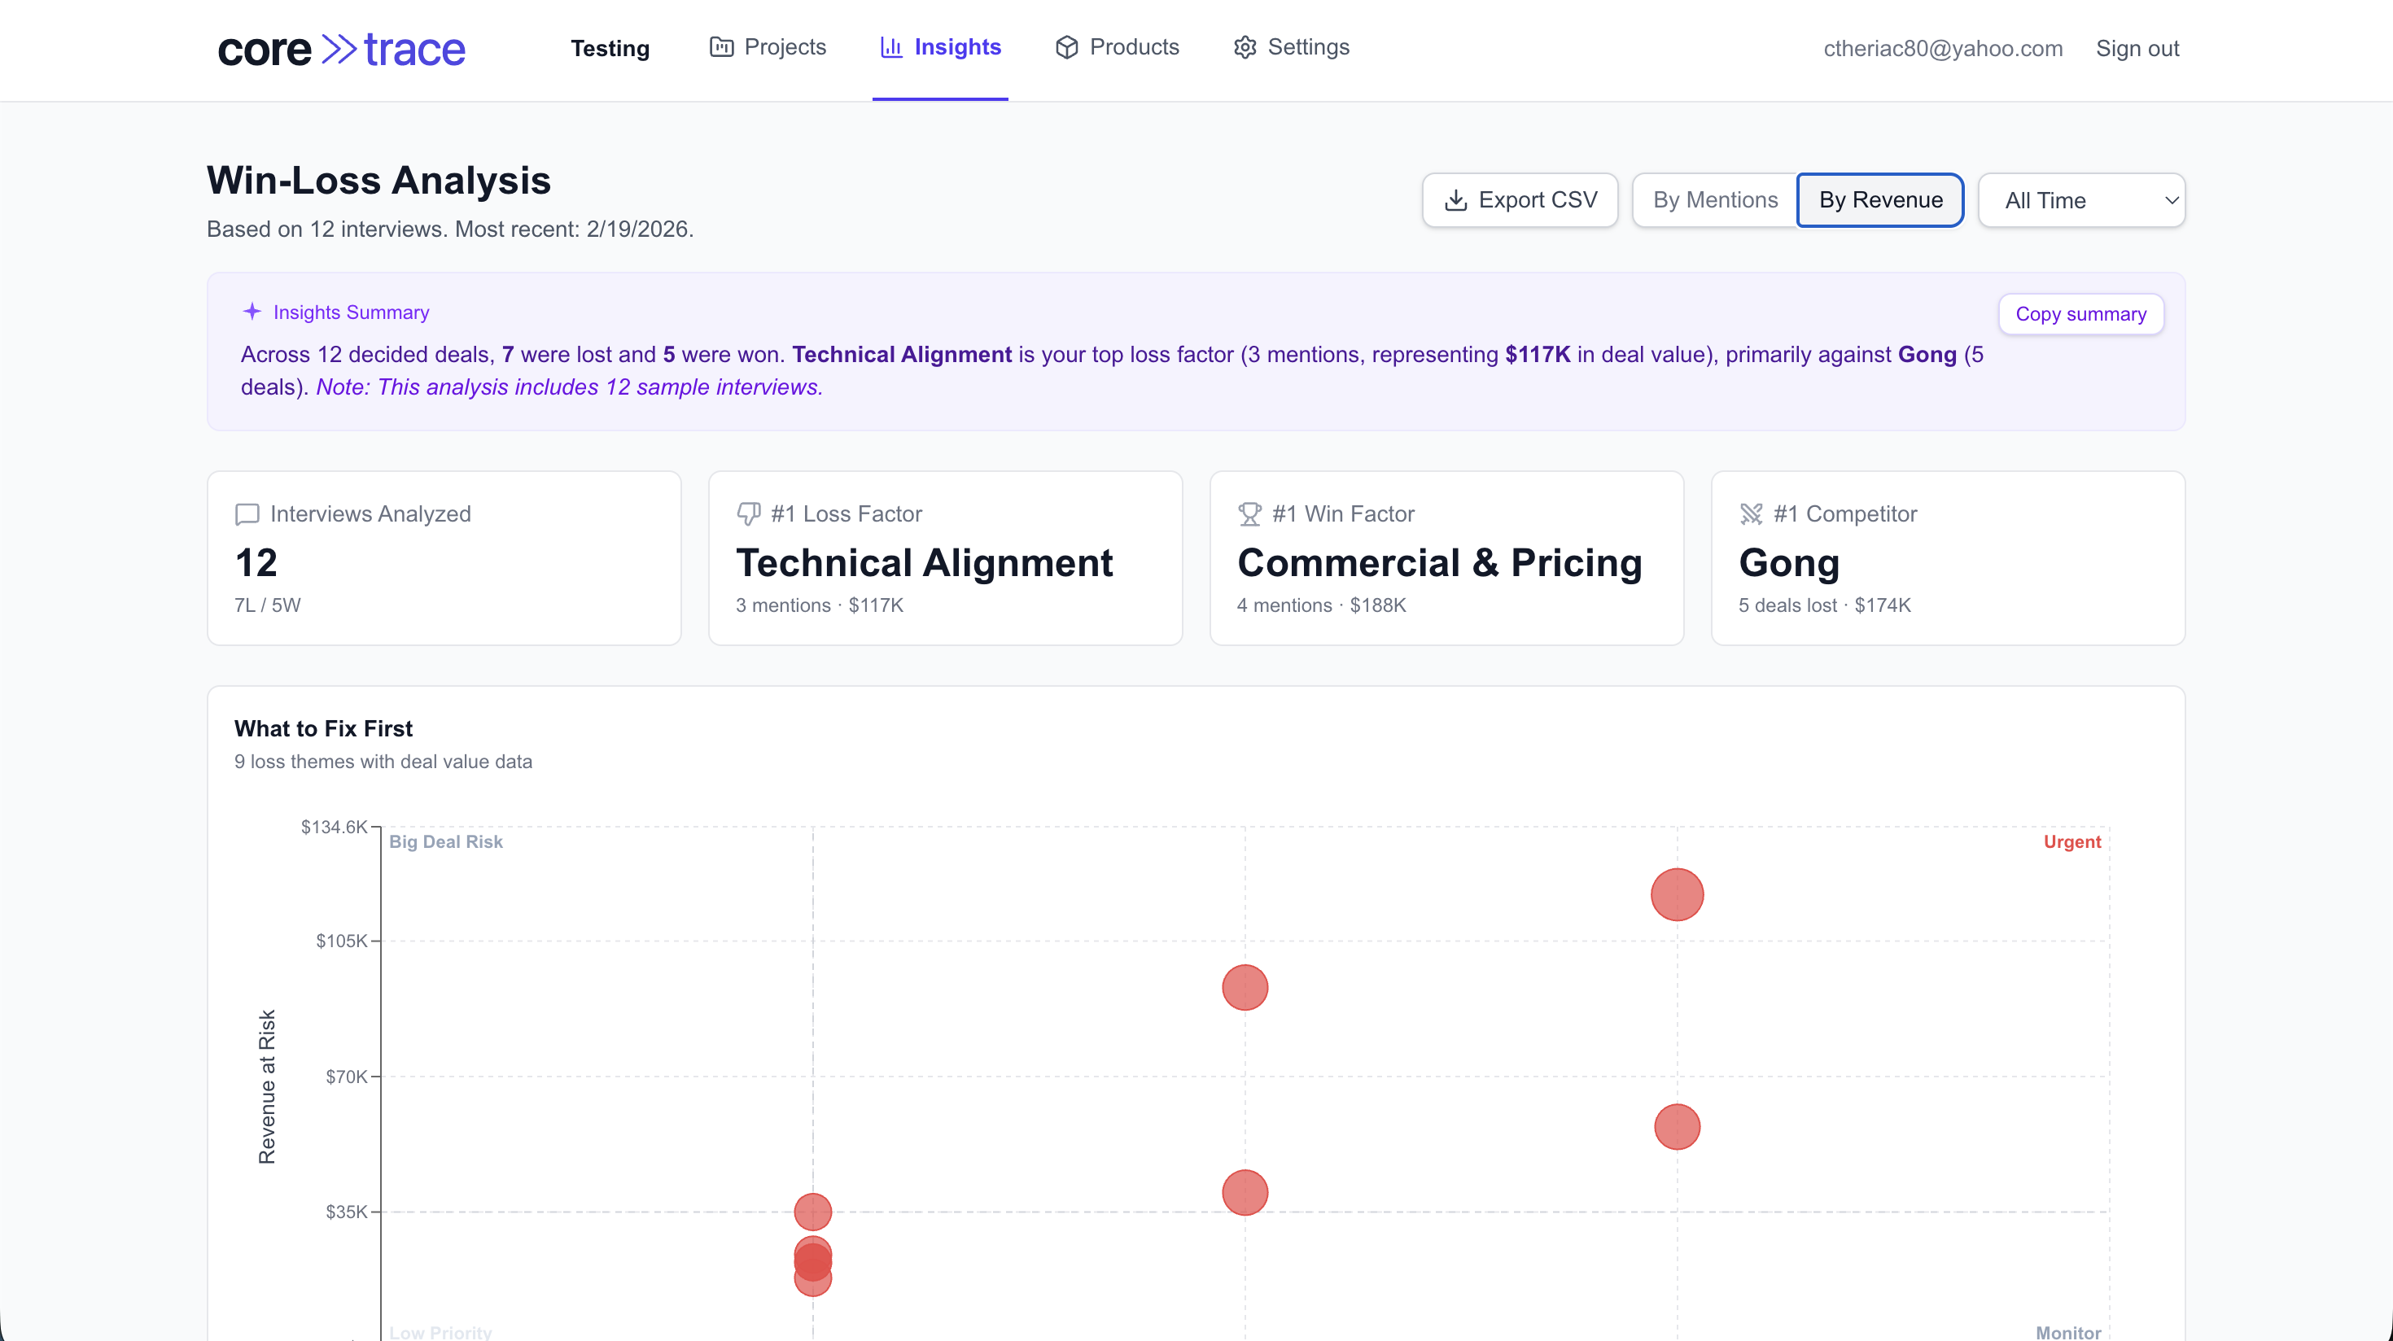
Task: Click the Products cube icon
Action: pyautogui.click(x=1065, y=47)
